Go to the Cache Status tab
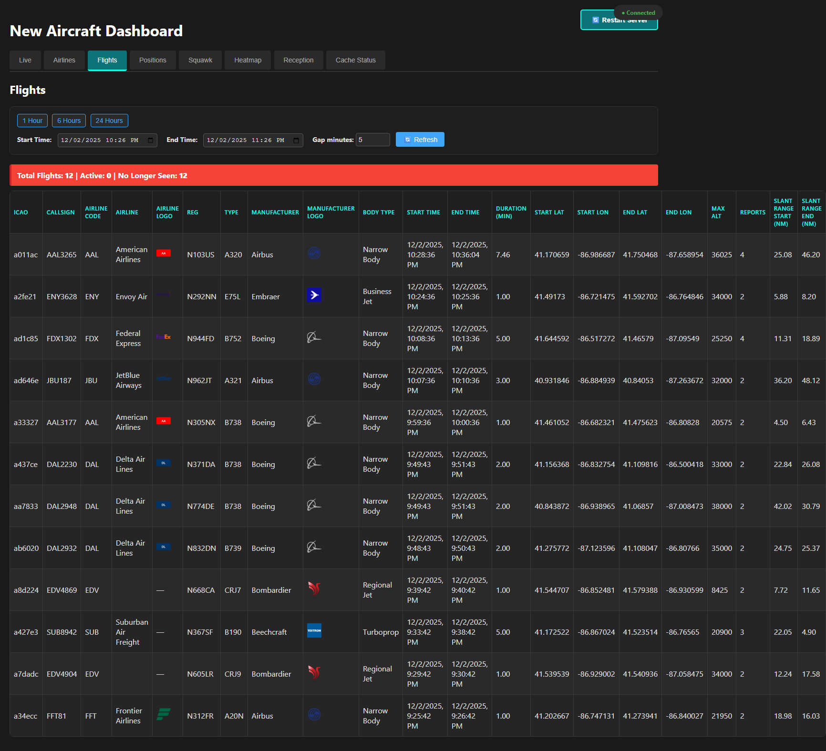The width and height of the screenshot is (826, 751). tap(355, 60)
